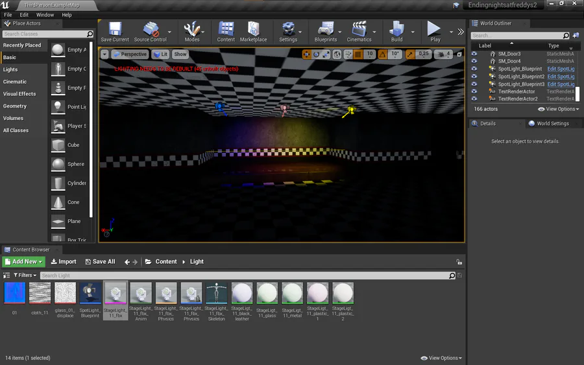The image size is (584, 365).
Task: Open the Content toolbar icon
Action: 226,32
